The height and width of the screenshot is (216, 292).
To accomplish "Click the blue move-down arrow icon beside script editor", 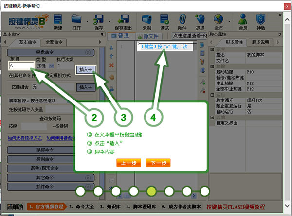I will click(111, 48).
